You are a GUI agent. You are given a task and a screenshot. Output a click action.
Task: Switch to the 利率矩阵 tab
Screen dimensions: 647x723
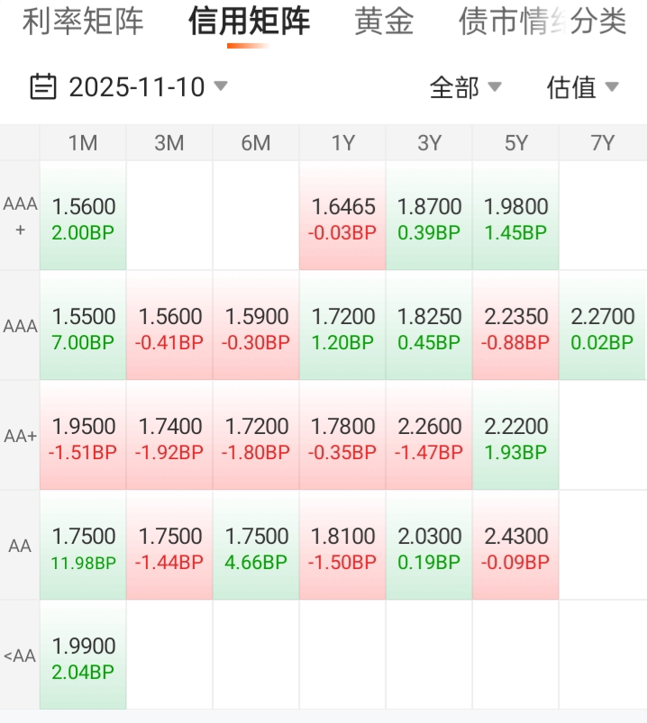point(83,23)
